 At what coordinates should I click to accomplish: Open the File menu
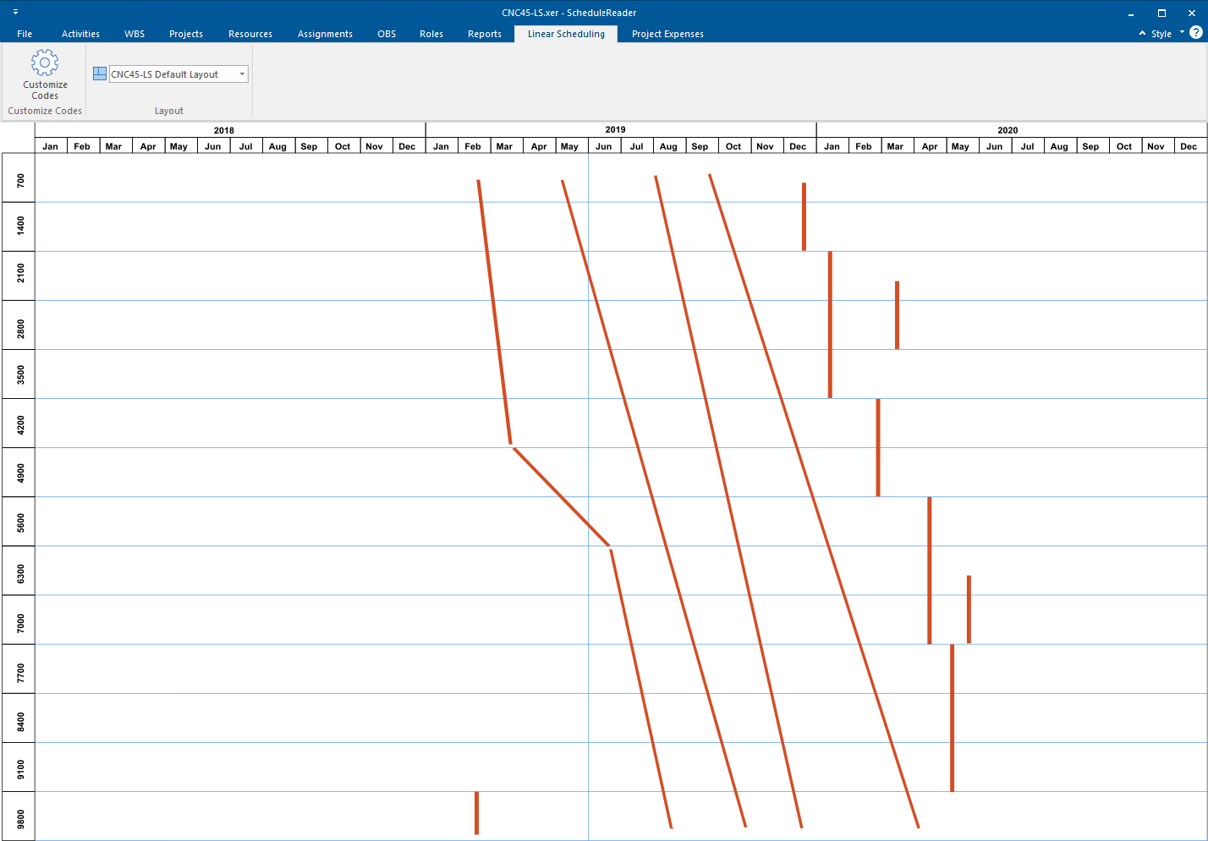(25, 34)
